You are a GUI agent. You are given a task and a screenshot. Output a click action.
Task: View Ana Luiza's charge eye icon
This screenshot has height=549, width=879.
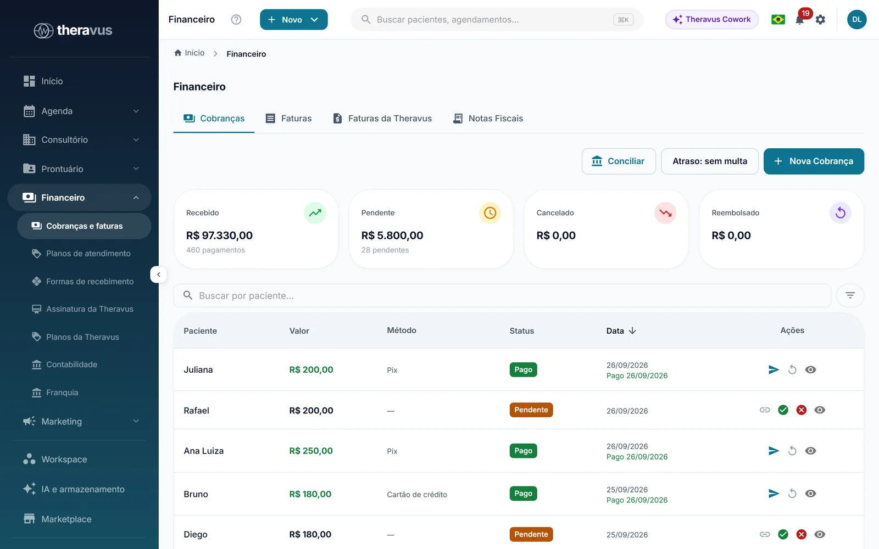pos(810,451)
